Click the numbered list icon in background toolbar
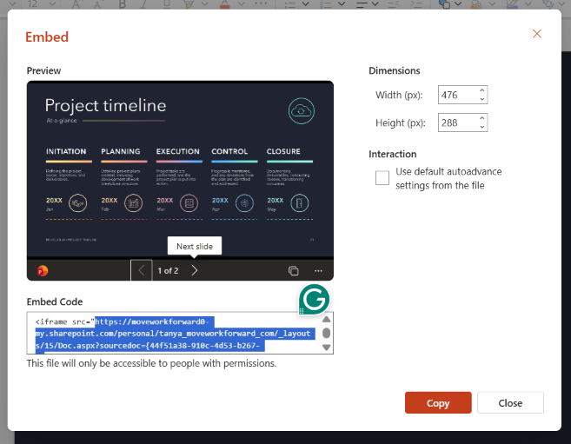571x444 pixels. pyautogui.click(x=326, y=4)
